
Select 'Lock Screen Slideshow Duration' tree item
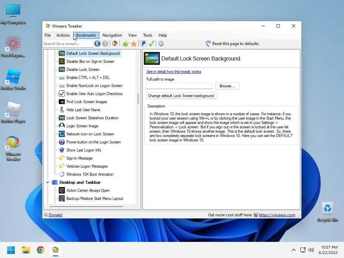click(x=92, y=118)
